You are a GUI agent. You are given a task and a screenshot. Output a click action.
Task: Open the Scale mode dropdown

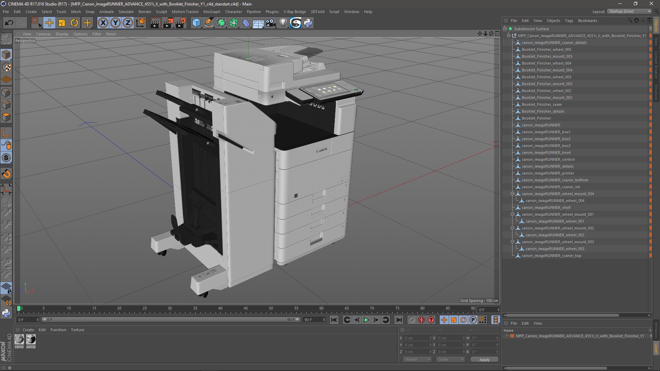(451, 359)
